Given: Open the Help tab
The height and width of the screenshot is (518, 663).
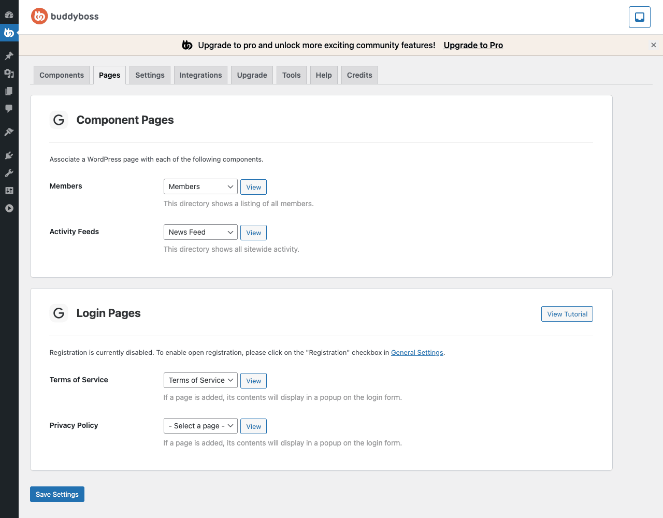Looking at the screenshot, I should point(324,75).
